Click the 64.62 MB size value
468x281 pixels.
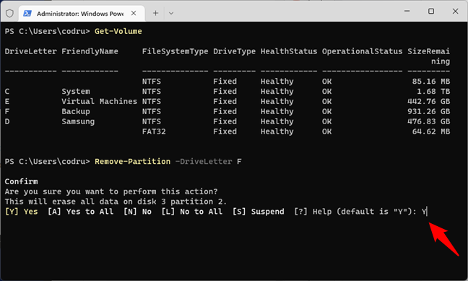(431, 131)
